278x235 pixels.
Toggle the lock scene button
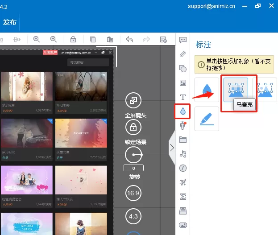click(133, 127)
